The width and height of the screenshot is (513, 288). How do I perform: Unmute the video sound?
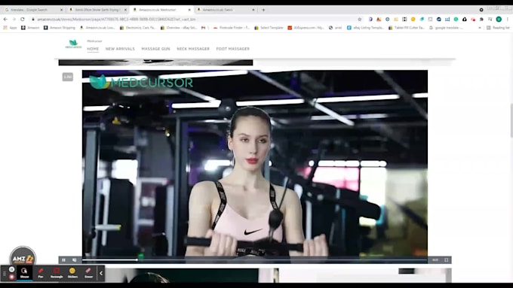(x=74, y=260)
